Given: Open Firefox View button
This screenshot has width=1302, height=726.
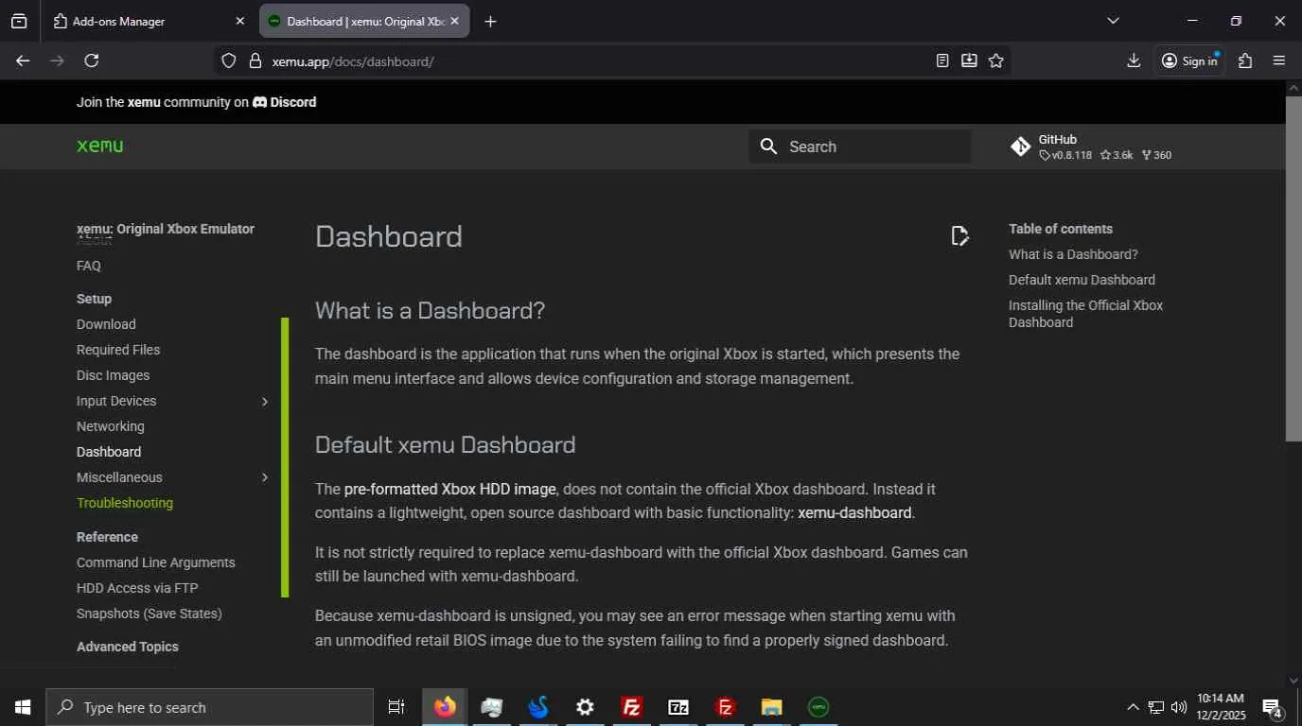Looking at the screenshot, I should (x=19, y=21).
